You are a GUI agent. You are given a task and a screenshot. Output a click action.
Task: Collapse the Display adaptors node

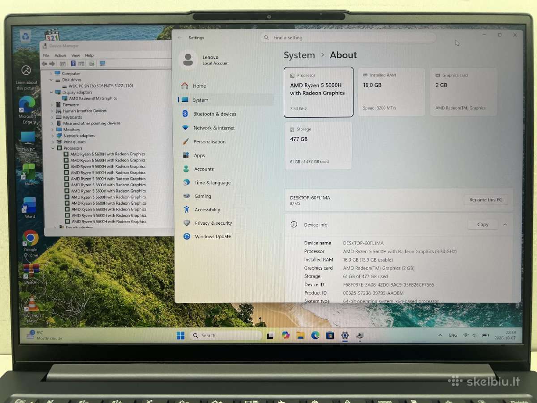tap(51, 92)
